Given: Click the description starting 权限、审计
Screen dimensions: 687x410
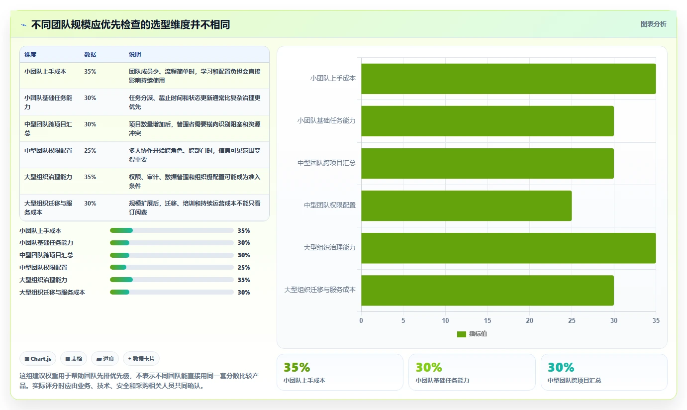Looking at the screenshot, I should tap(195, 181).
